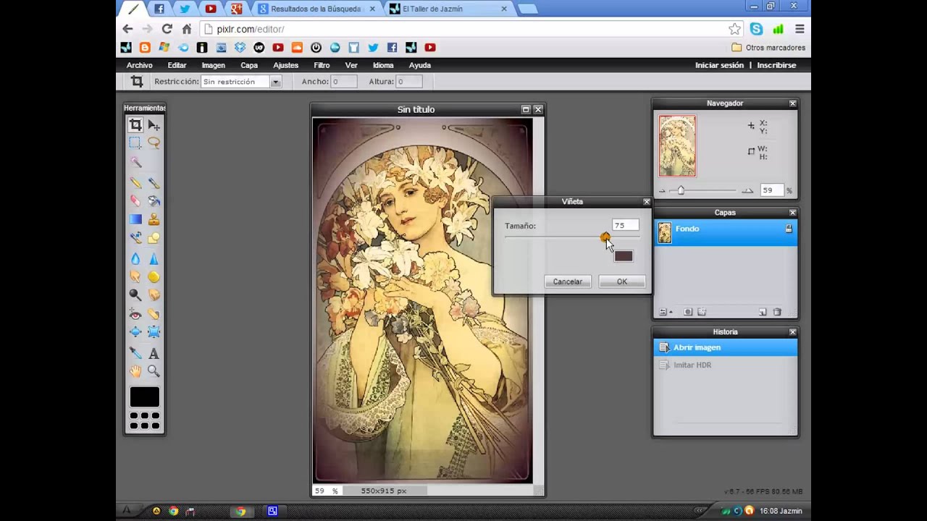927x521 pixels.
Task: Add a layer mask in Capas
Action: 687,312
